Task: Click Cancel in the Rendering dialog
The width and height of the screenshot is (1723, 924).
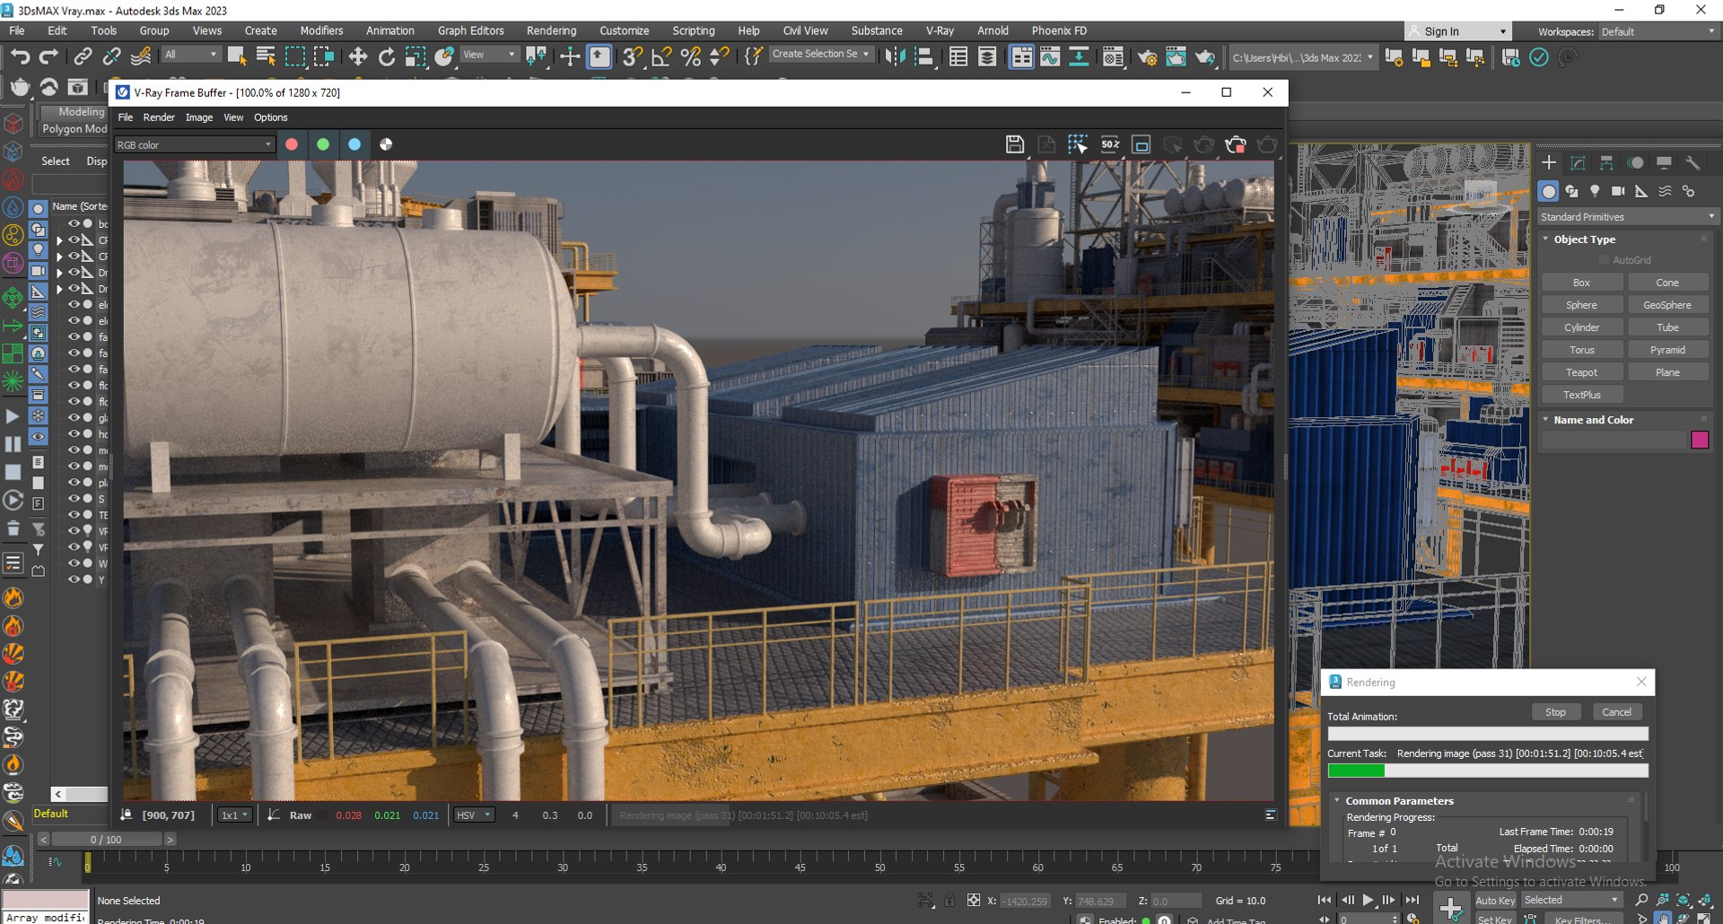Action: [1616, 712]
